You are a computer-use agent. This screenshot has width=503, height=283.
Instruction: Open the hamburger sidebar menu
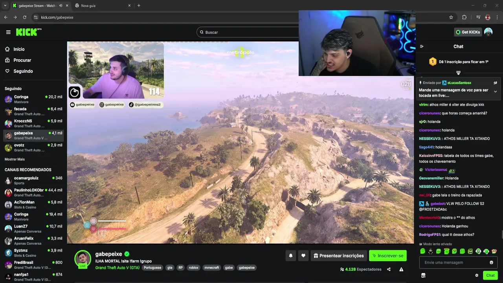click(8, 32)
